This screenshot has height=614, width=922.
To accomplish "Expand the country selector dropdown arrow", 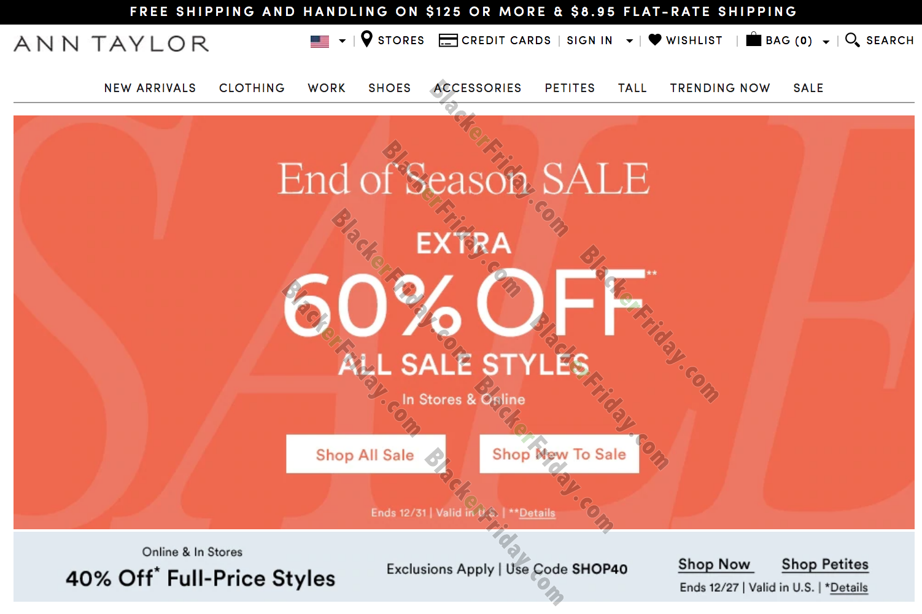I will pos(343,41).
